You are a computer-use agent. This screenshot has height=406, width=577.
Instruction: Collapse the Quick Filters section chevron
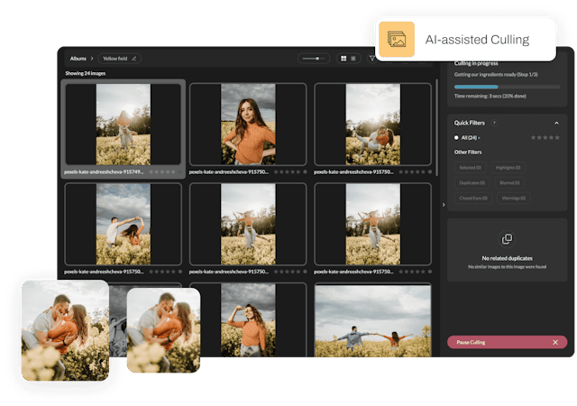556,123
